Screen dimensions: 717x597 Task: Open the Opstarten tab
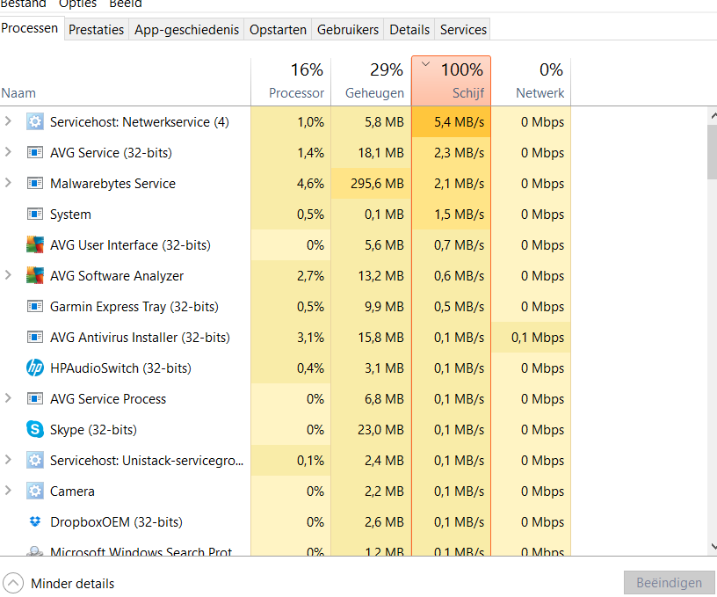click(x=278, y=30)
